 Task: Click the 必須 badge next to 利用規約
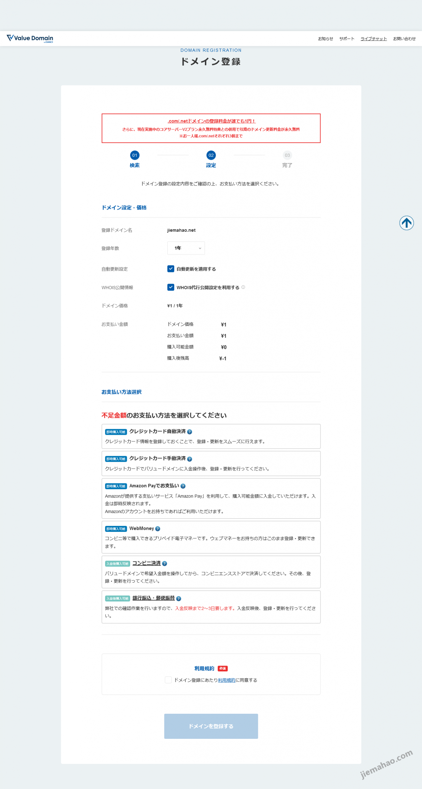pos(223,669)
